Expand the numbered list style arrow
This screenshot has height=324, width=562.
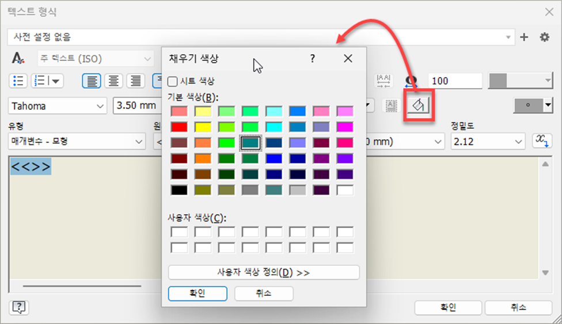pos(56,81)
